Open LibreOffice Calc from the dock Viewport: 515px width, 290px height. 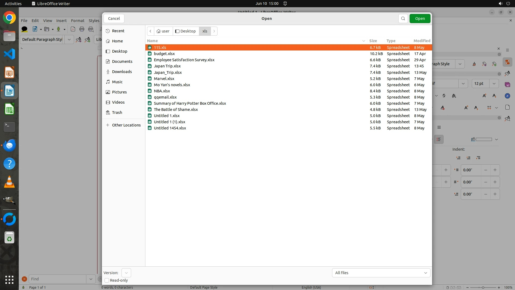9,109
